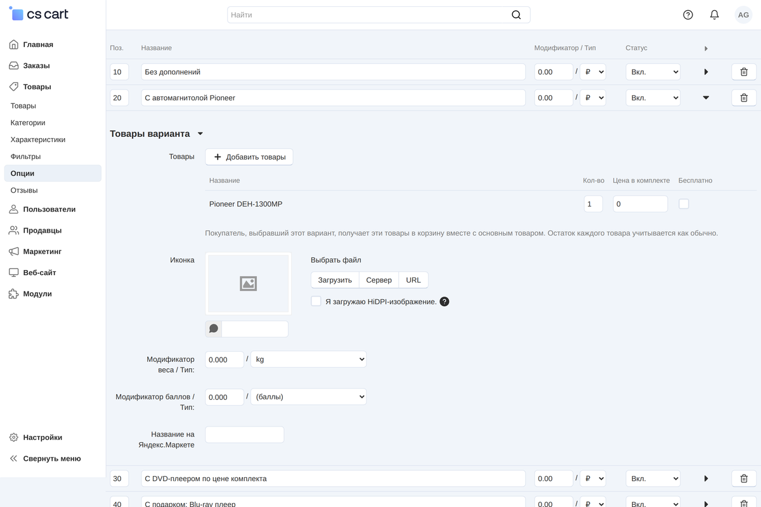Toggle the 'Бесплатно' checkbox for Pioneer DEH-1300MP
The width and height of the screenshot is (761, 507).
point(684,204)
